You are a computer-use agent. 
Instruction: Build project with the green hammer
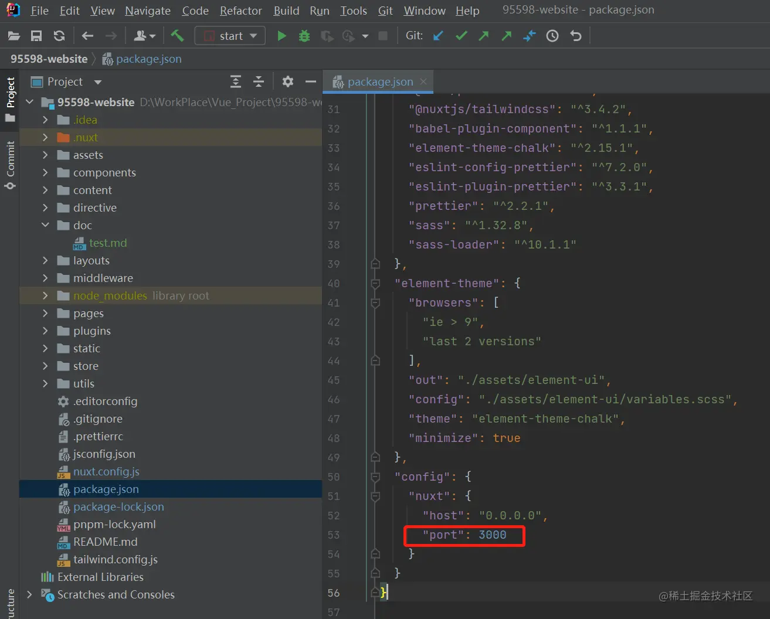(177, 36)
